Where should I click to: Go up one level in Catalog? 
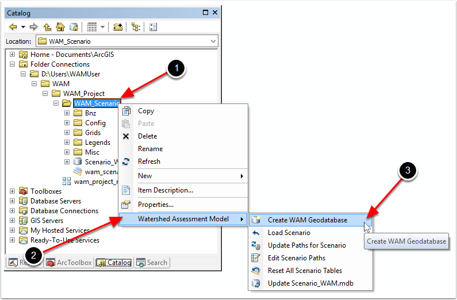point(47,27)
